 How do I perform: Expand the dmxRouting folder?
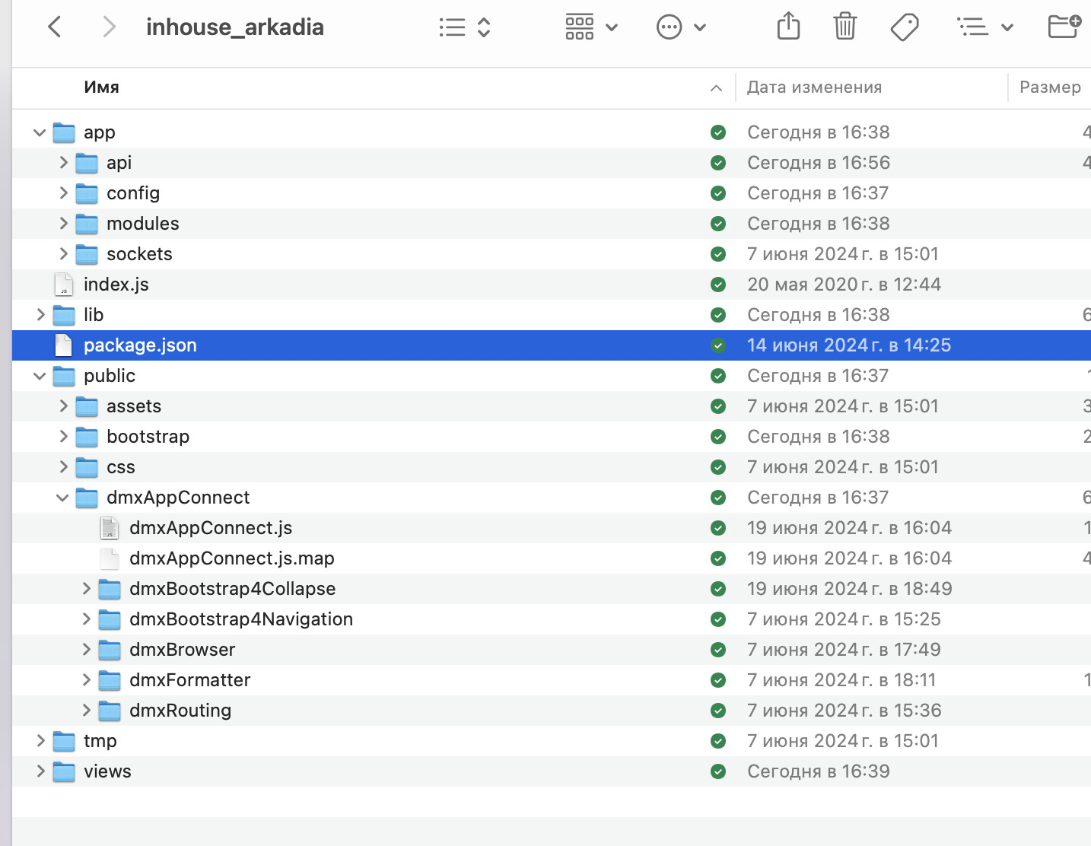86,711
